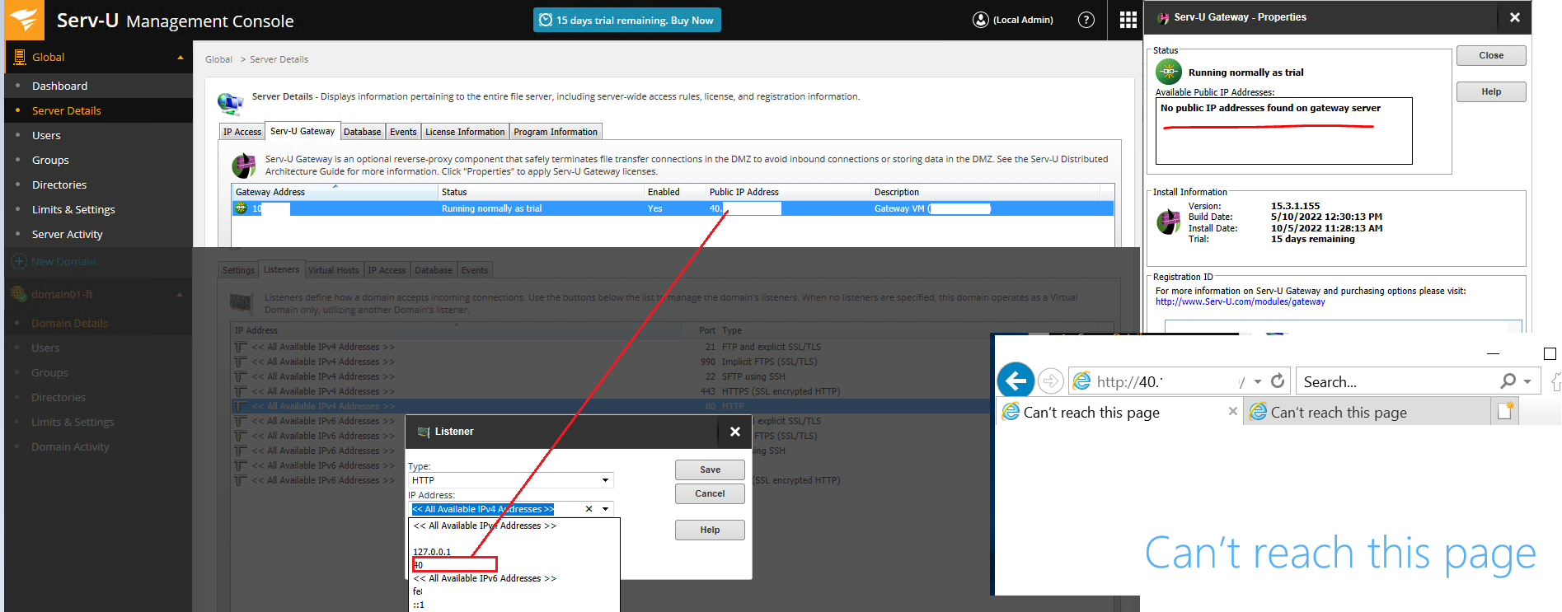This screenshot has height=612, width=1562.
Task: Open the IP Address dropdown arrow
Action: coord(605,509)
